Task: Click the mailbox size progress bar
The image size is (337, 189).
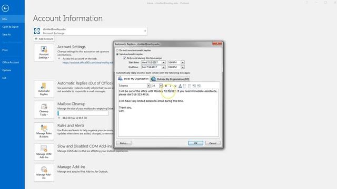Action: [x=83, y=113]
